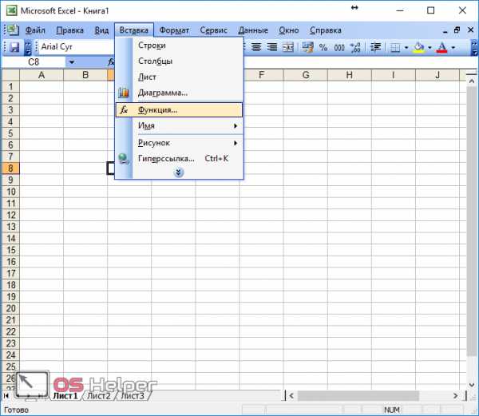
Task: Open the Файл menu
Action: (x=35, y=30)
